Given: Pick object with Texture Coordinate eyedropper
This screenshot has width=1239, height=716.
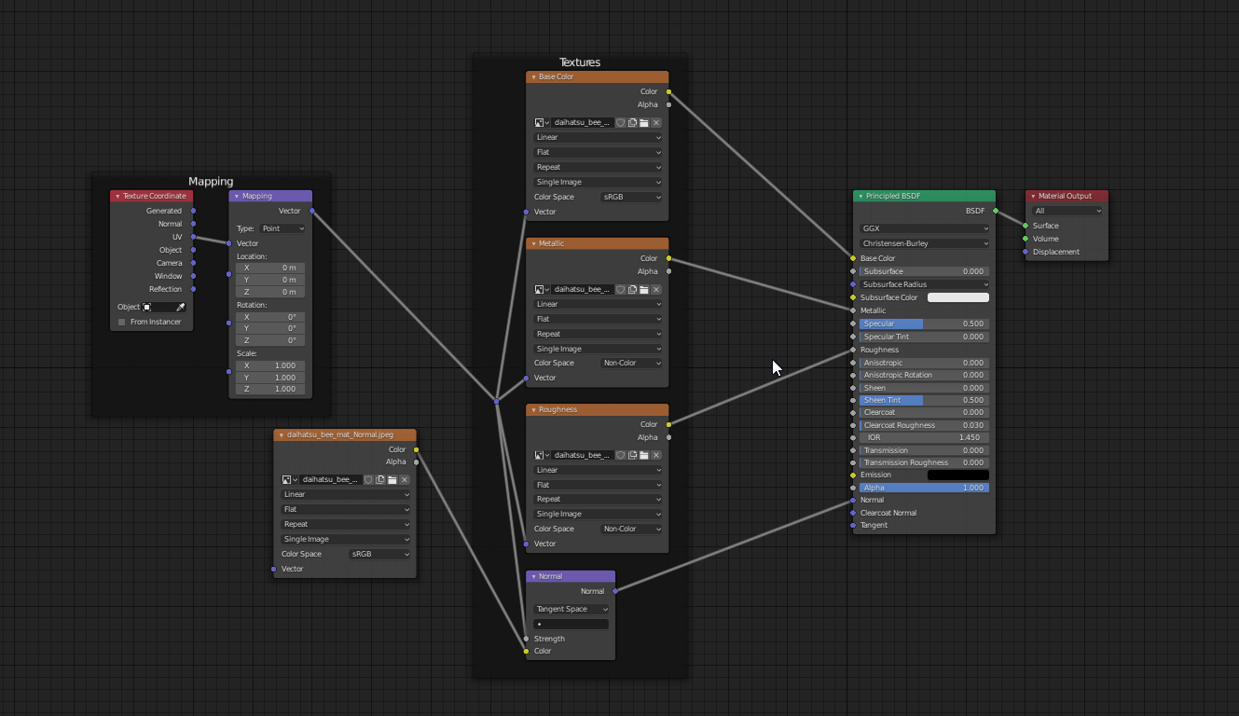Looking at the screenshot, I should click(181, 307).
